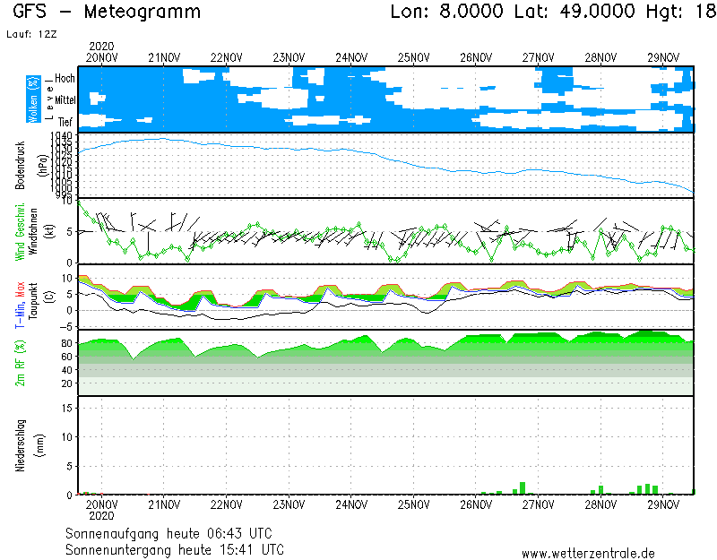Click the 'Tief' cloud level label

tap(65, 122)
